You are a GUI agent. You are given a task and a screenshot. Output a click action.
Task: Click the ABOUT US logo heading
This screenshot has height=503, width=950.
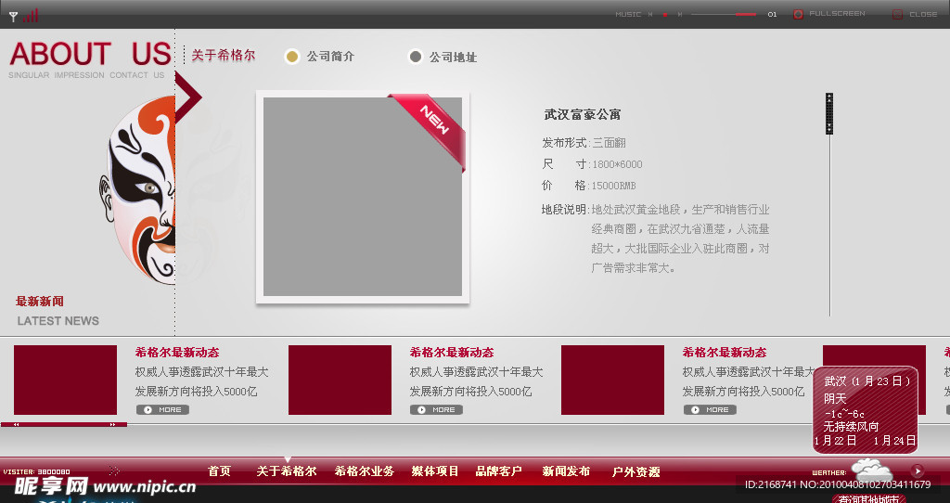90,53
